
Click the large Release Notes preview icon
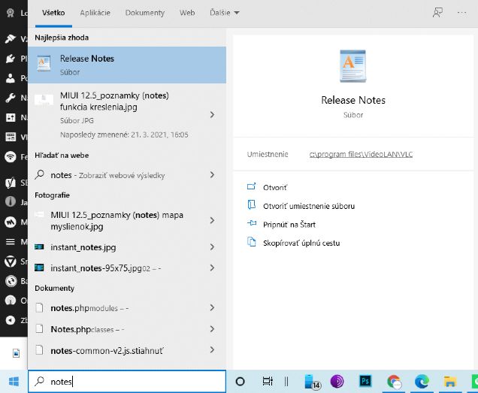point(353,66)
